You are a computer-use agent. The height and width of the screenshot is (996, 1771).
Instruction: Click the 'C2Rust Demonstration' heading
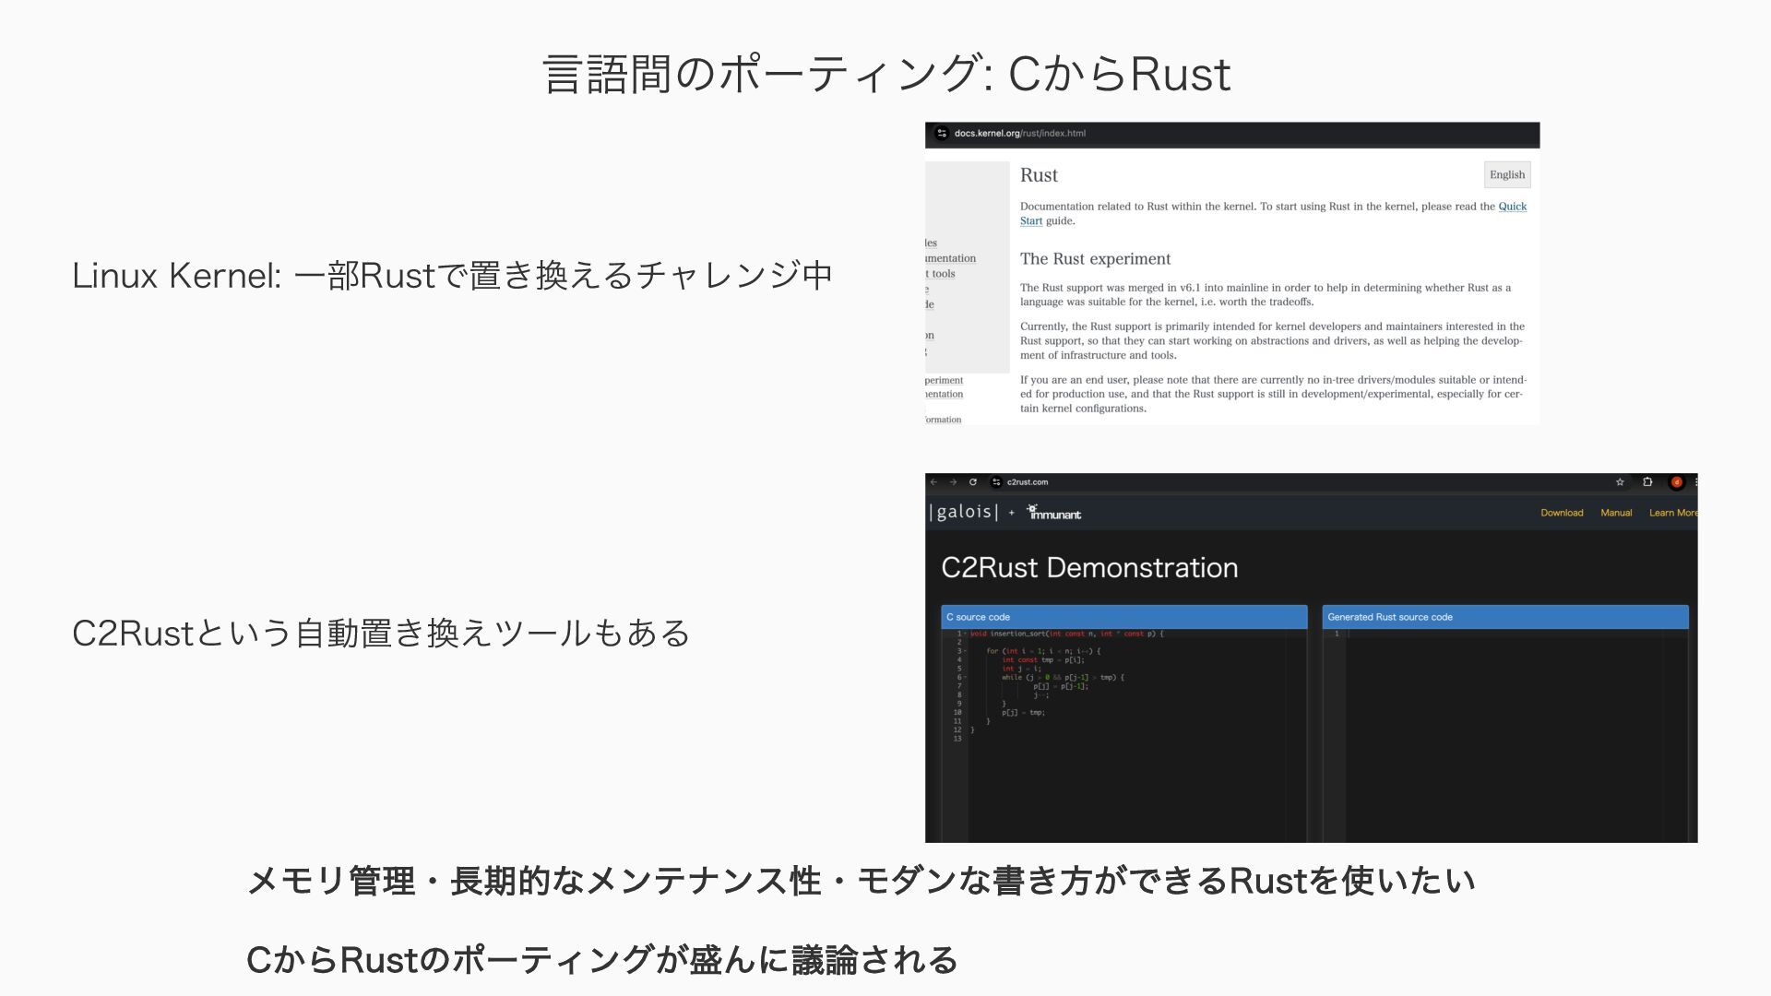tap(1089, 567)
